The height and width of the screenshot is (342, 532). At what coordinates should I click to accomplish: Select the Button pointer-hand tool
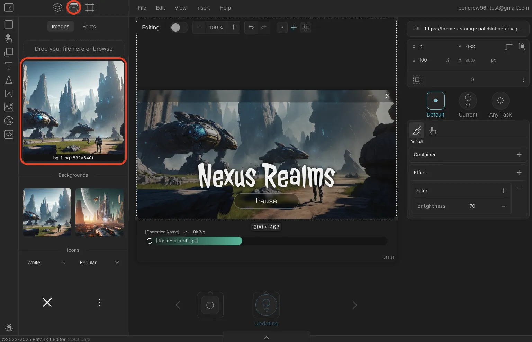point(9,38)
